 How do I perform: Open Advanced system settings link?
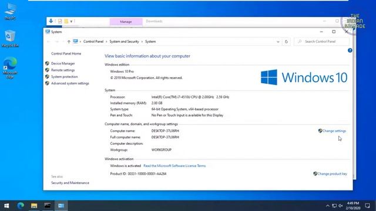(70, 83)
